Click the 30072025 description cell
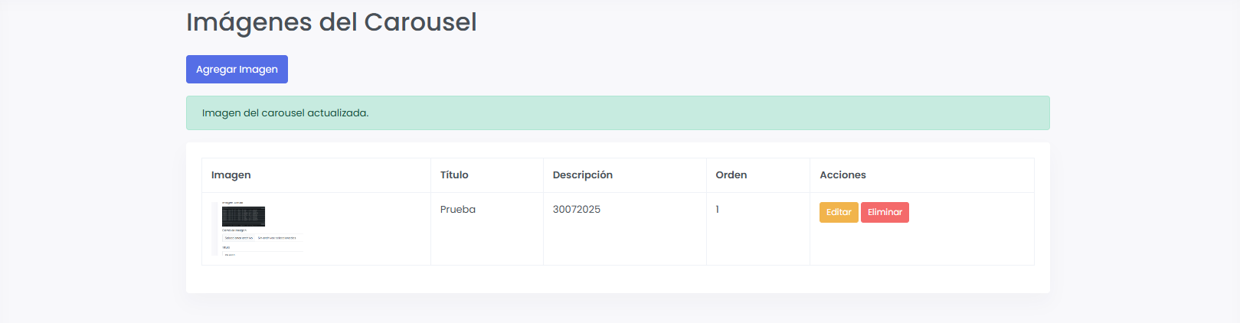 577,210
